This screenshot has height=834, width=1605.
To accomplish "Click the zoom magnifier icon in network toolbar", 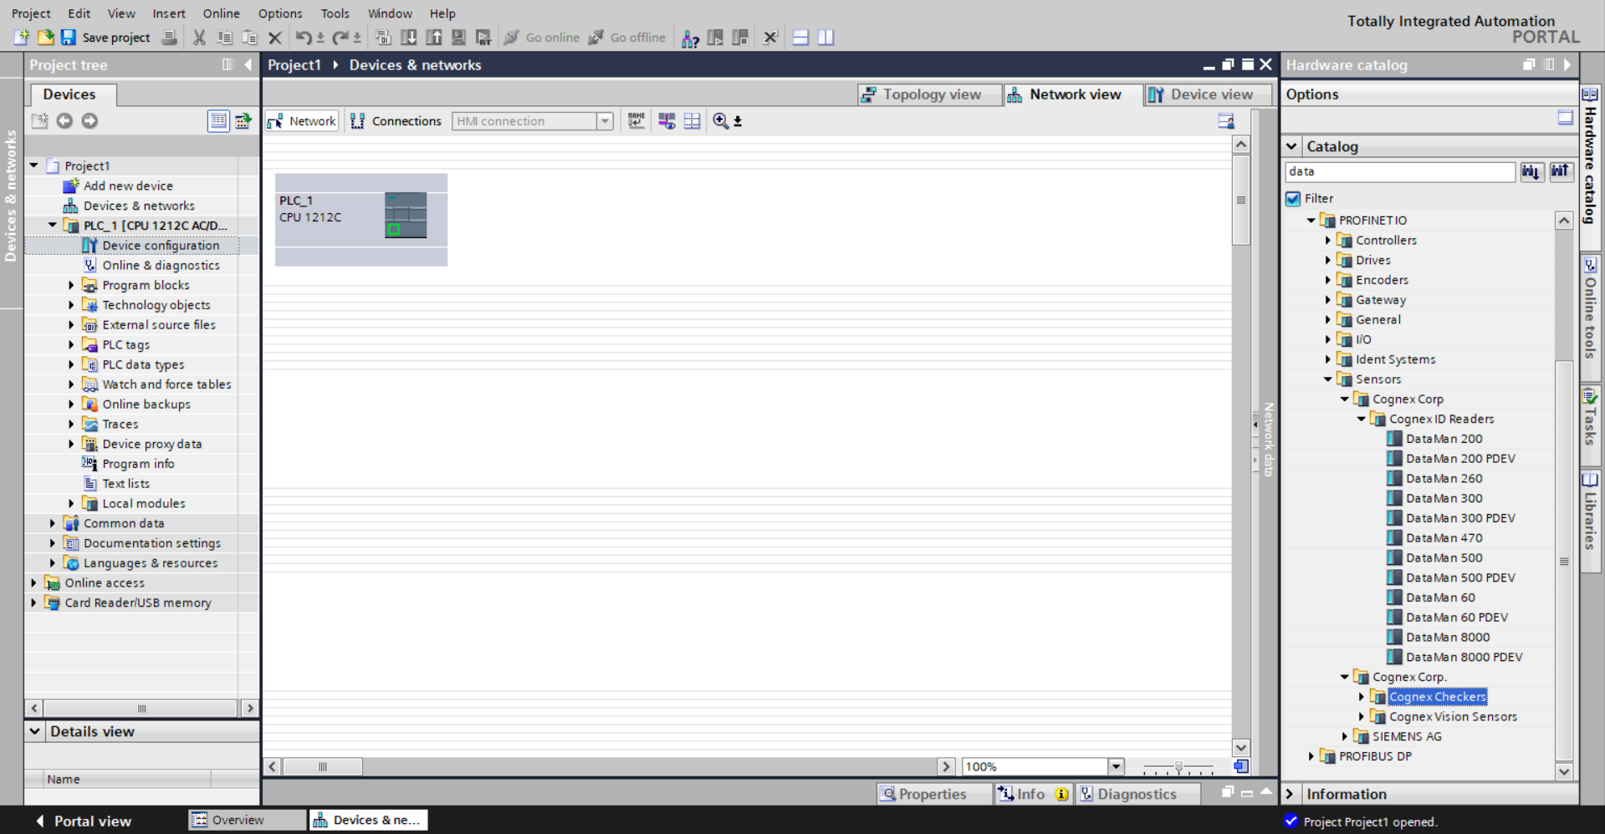I will click(720, 121).
